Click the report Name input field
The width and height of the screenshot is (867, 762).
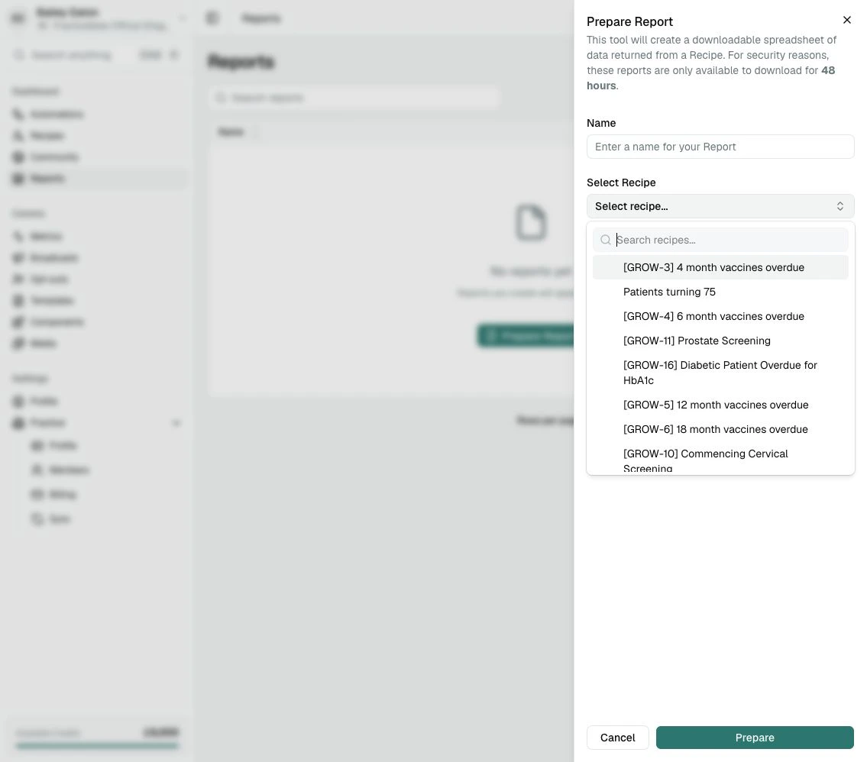[720, 147]
